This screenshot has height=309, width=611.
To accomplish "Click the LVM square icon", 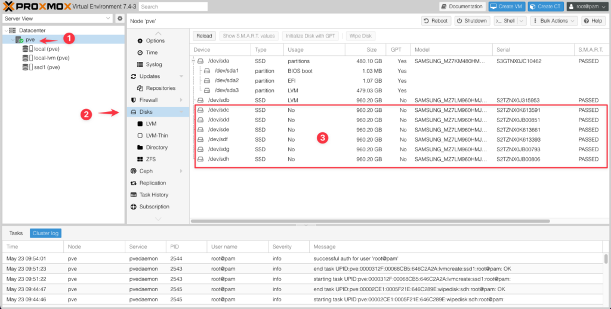I will (140, 124).
